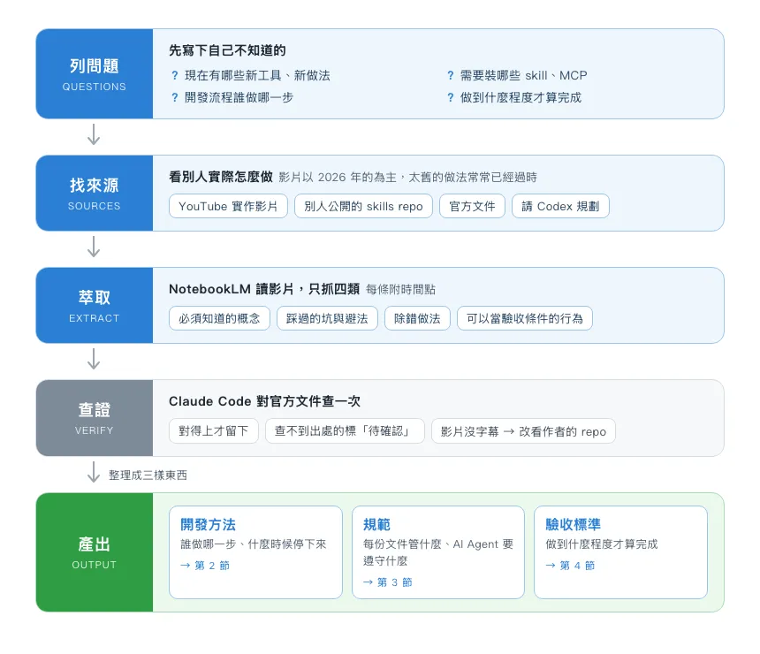The height and width of the screenshot is (654, 760).
Task: Click the text 誰做哪一步、什麼時候停下來
Action: click(254, 544)
